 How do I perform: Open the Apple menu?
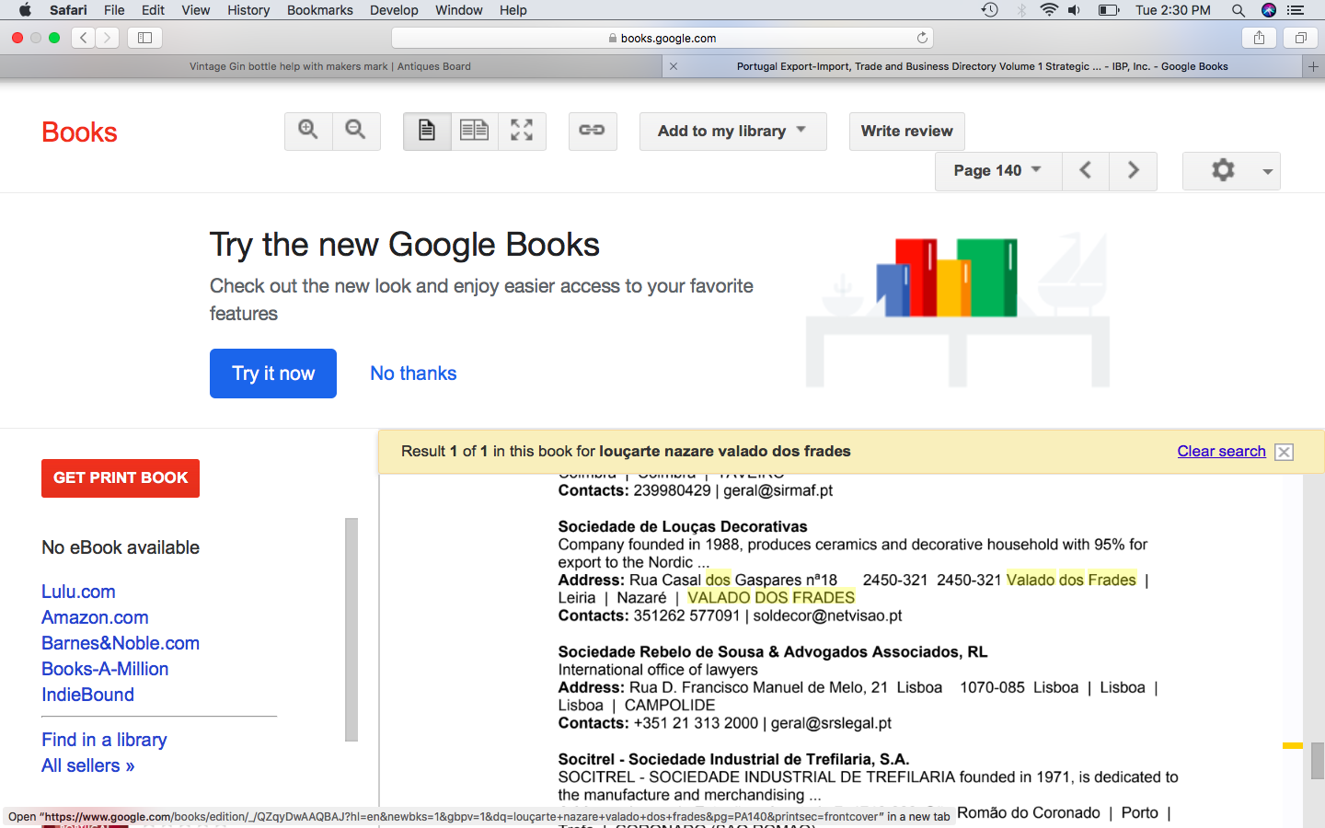(25, 10)
